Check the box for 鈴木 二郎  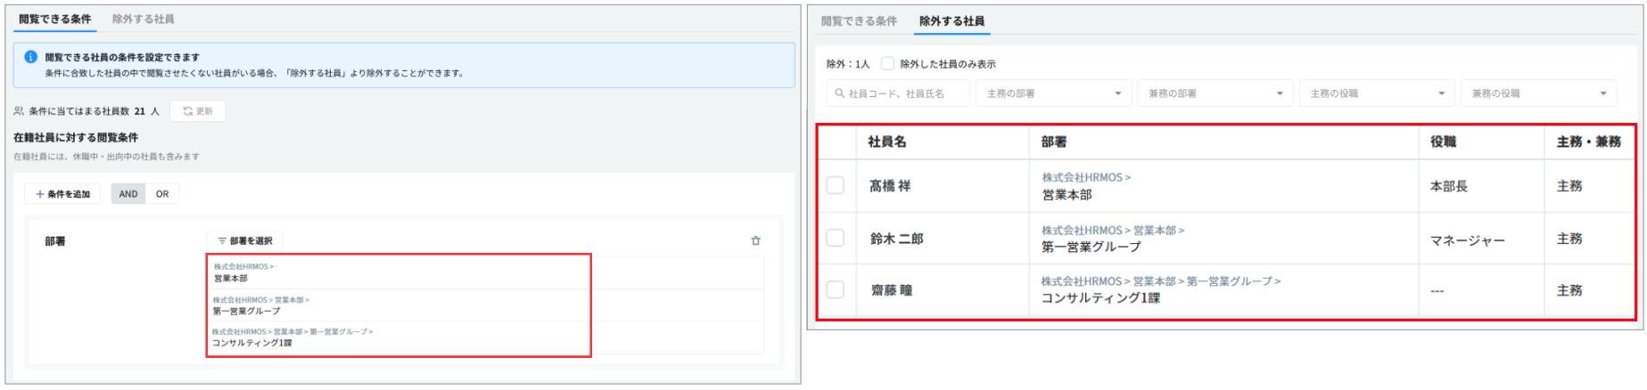pyautogui.click(x=835, y=238)
